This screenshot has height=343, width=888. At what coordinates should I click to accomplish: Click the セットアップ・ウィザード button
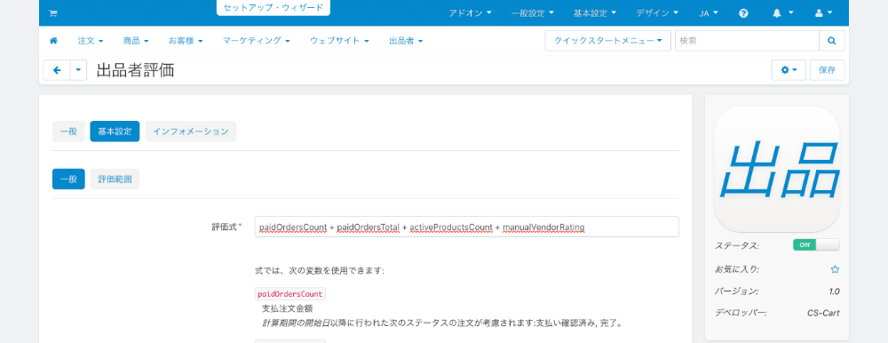(273, 8)
